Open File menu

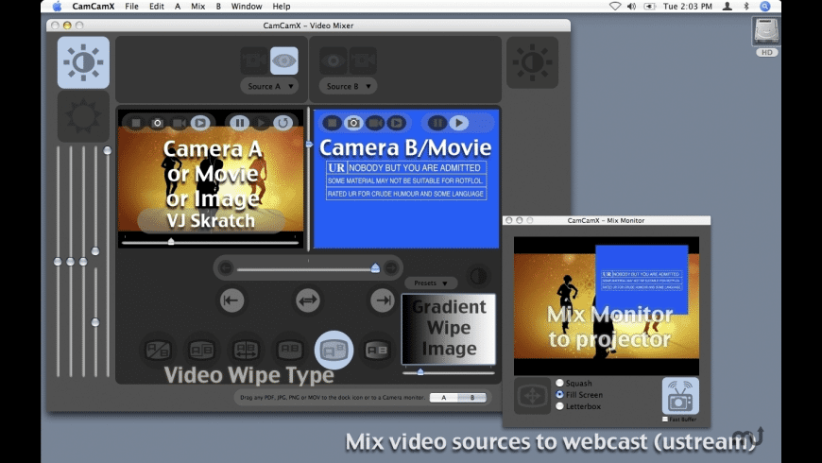pyautogui.click(x=131, y=7)
